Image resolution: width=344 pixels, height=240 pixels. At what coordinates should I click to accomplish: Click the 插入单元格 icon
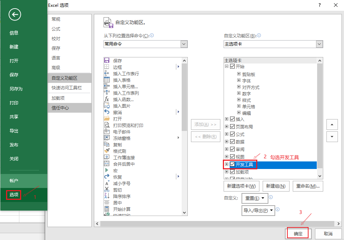pos(107,86)
